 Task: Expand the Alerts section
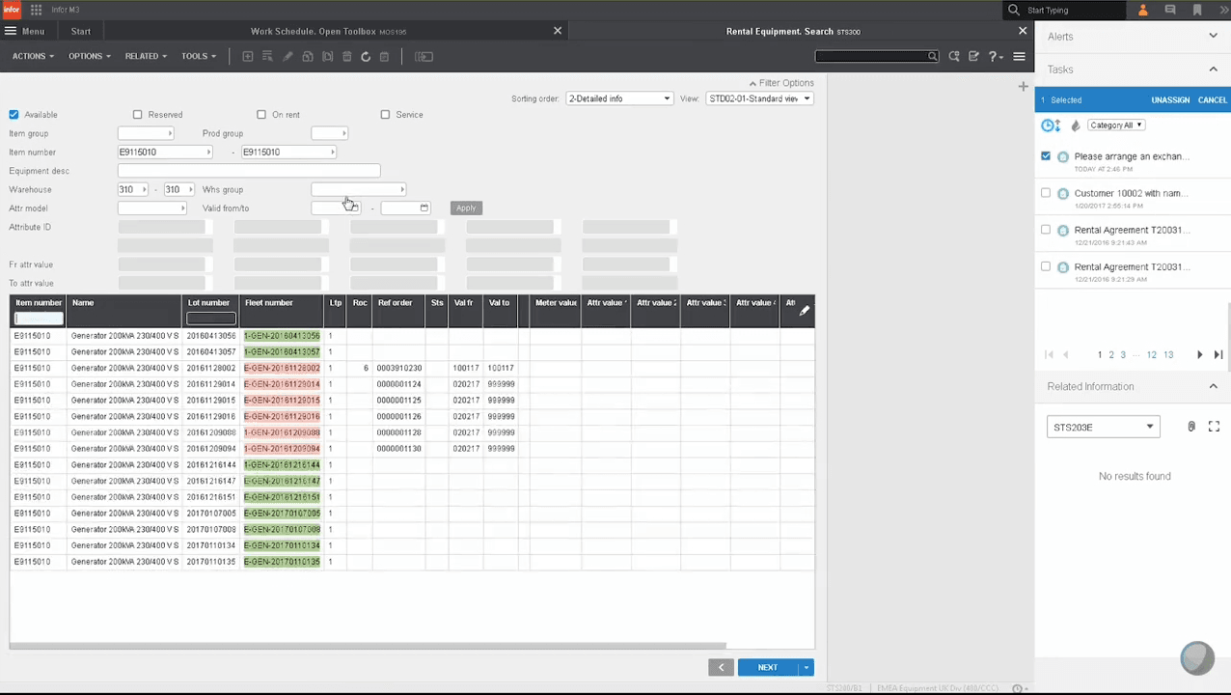(1213, 36)
